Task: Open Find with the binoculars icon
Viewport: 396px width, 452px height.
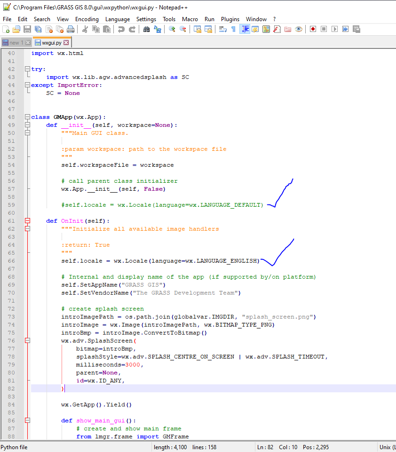Action: (147, 29)
